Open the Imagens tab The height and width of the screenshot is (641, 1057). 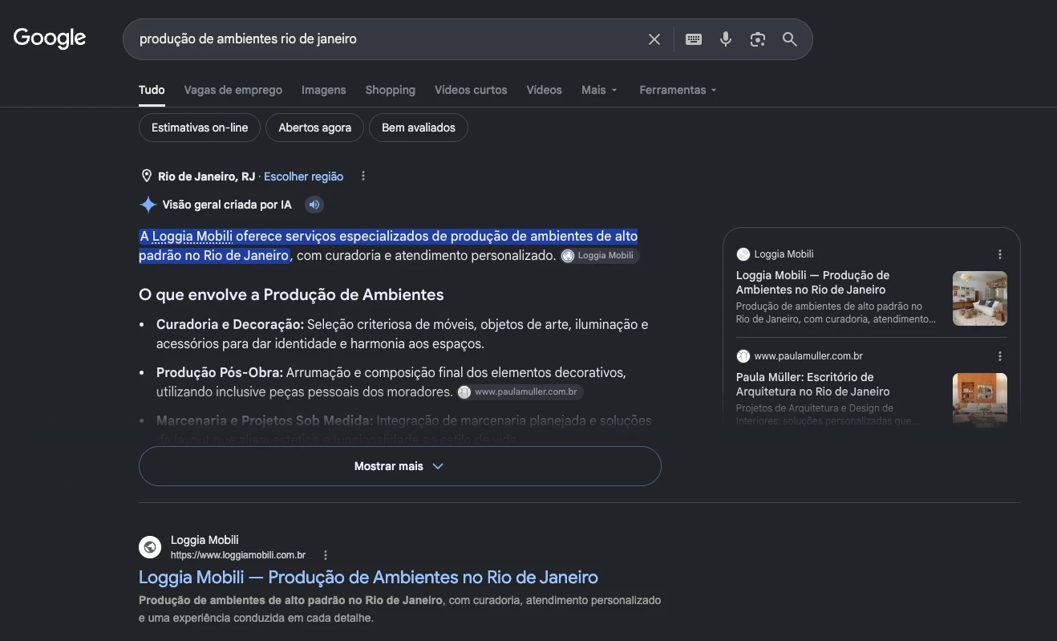point(324,90)
